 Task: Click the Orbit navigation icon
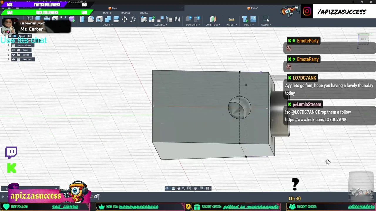click(x=167, y=188)
